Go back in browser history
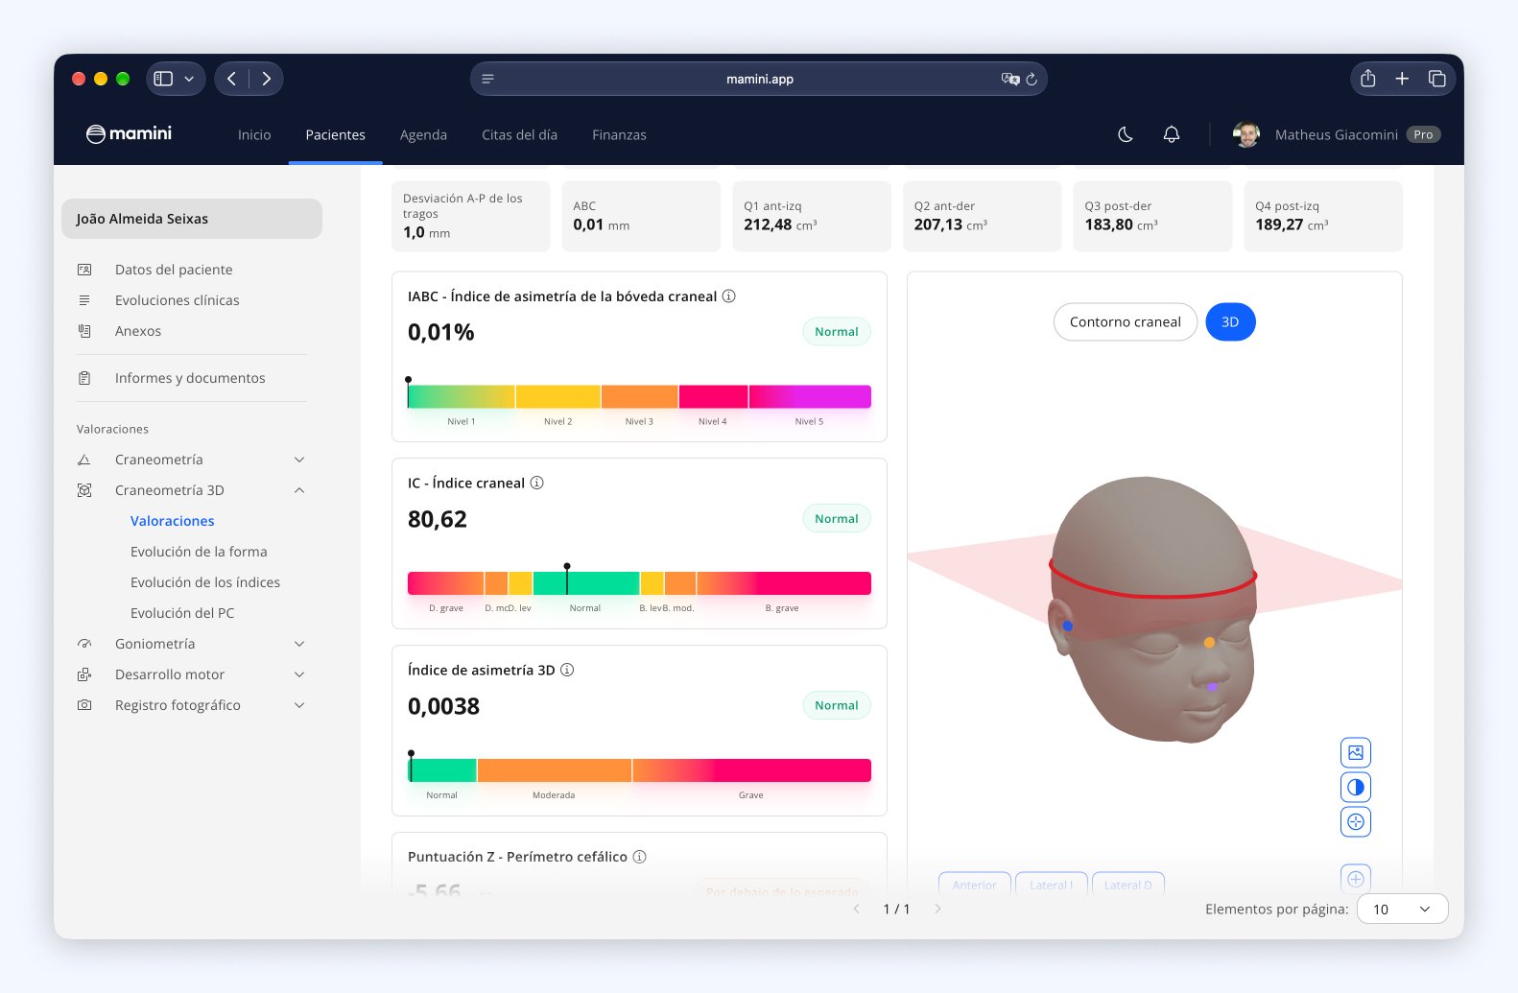This screenshot has width=1518, height=993. click(231, 79)
